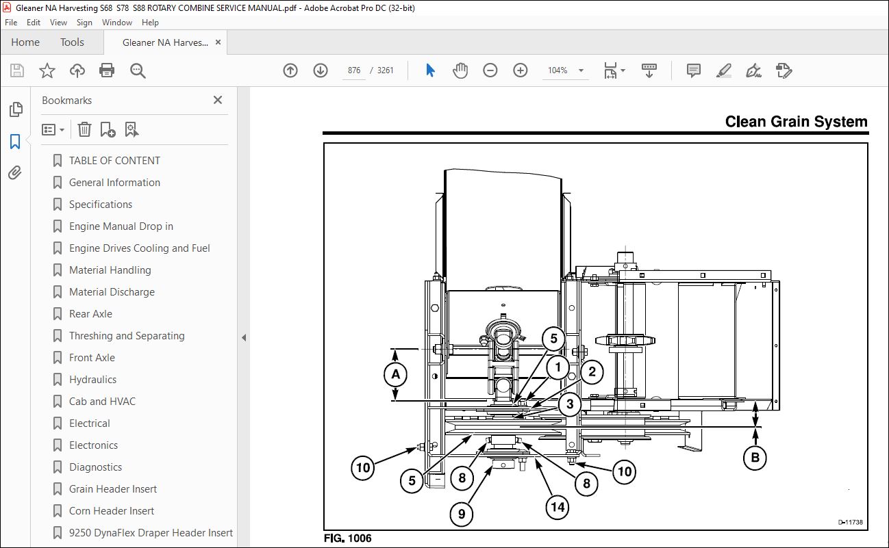
Task: Print the document
Action: [107, 70]
